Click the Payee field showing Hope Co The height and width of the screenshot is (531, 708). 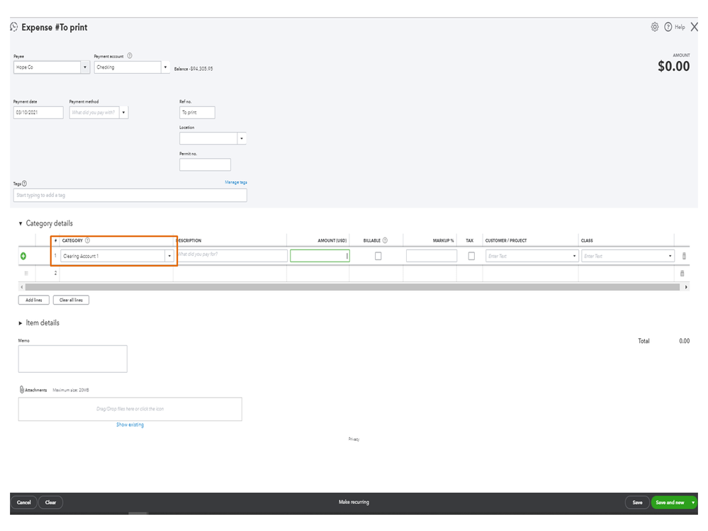click(47, 67)
